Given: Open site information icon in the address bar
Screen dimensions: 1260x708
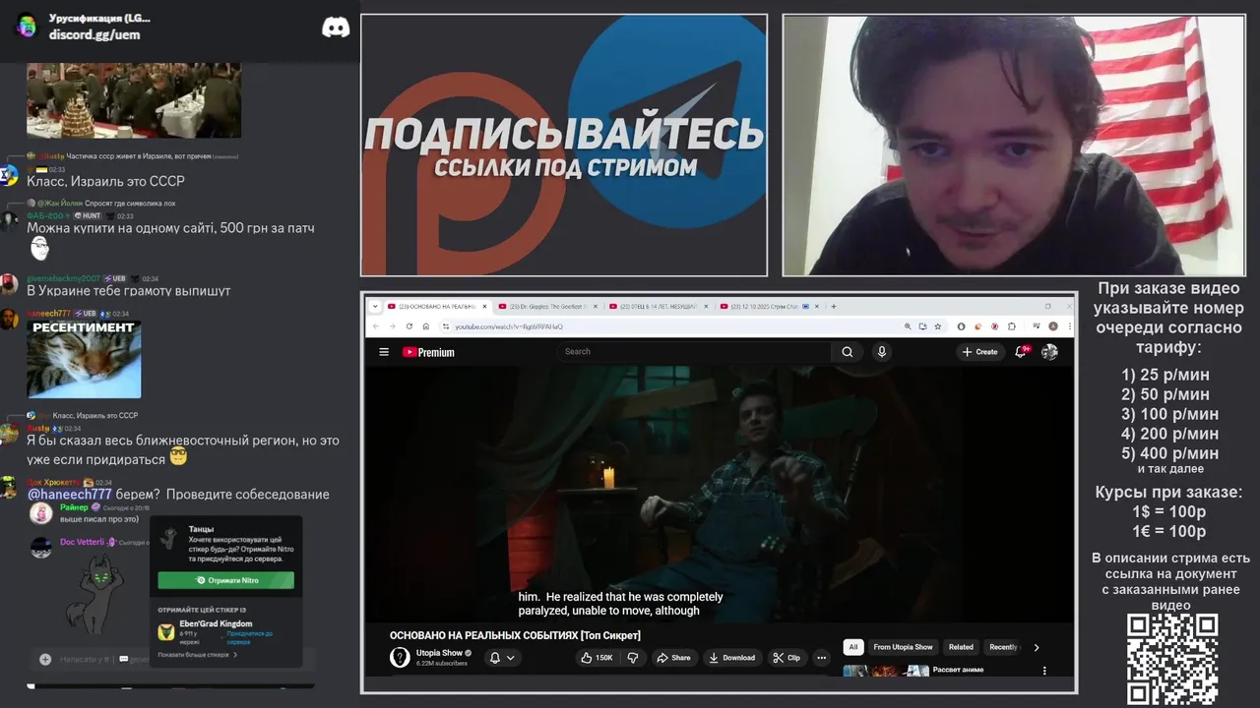Looking at the screenshot, I should click(x=445, y=326).
